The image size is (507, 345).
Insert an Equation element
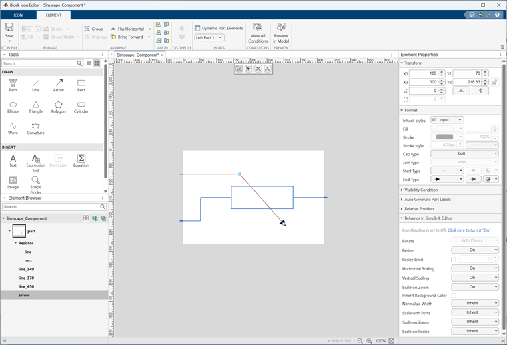point(81,161)
